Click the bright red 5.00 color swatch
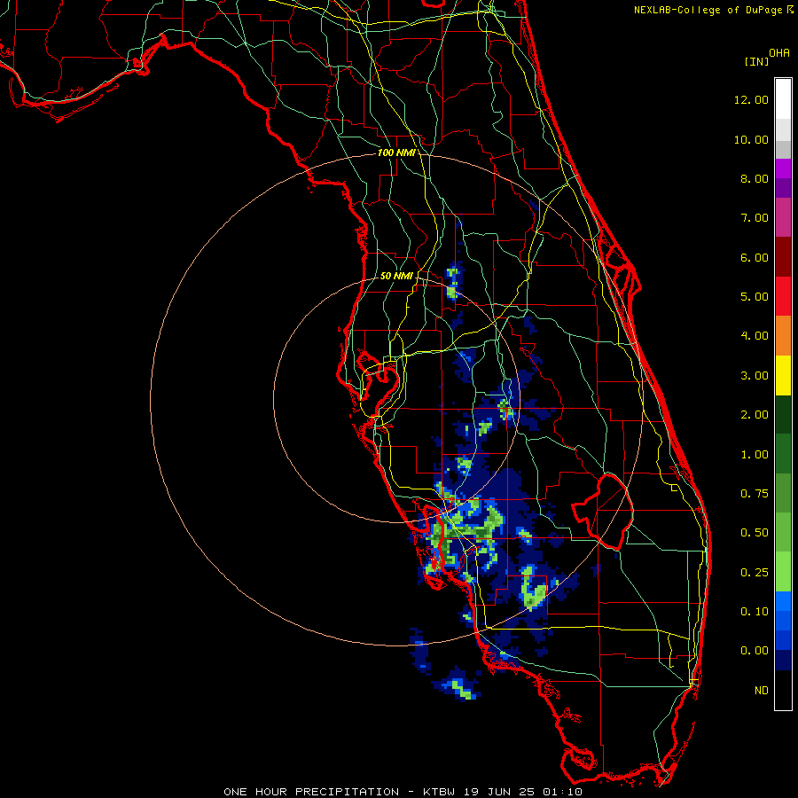This screenshot has height=798, width=798. pyautogui.click(x=783, y=297)
